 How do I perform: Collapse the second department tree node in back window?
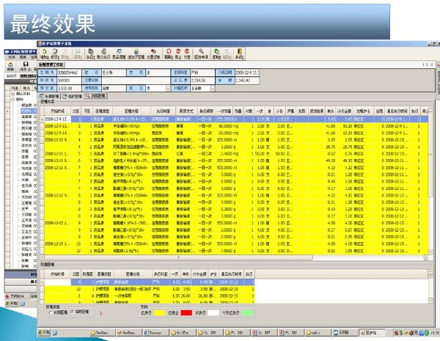13,99
